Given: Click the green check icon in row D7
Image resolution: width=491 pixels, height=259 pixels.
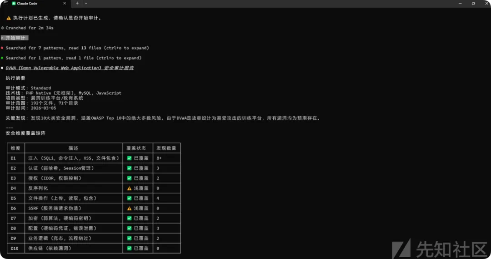Looking at the screenshot, I should click(x=129, y=218).
